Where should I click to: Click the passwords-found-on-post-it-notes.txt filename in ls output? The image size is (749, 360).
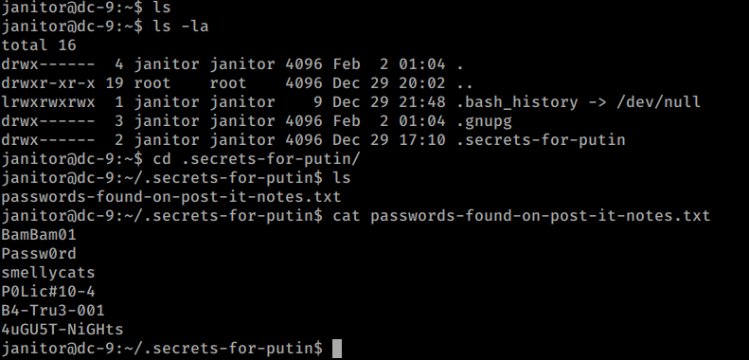coord(171,196)
